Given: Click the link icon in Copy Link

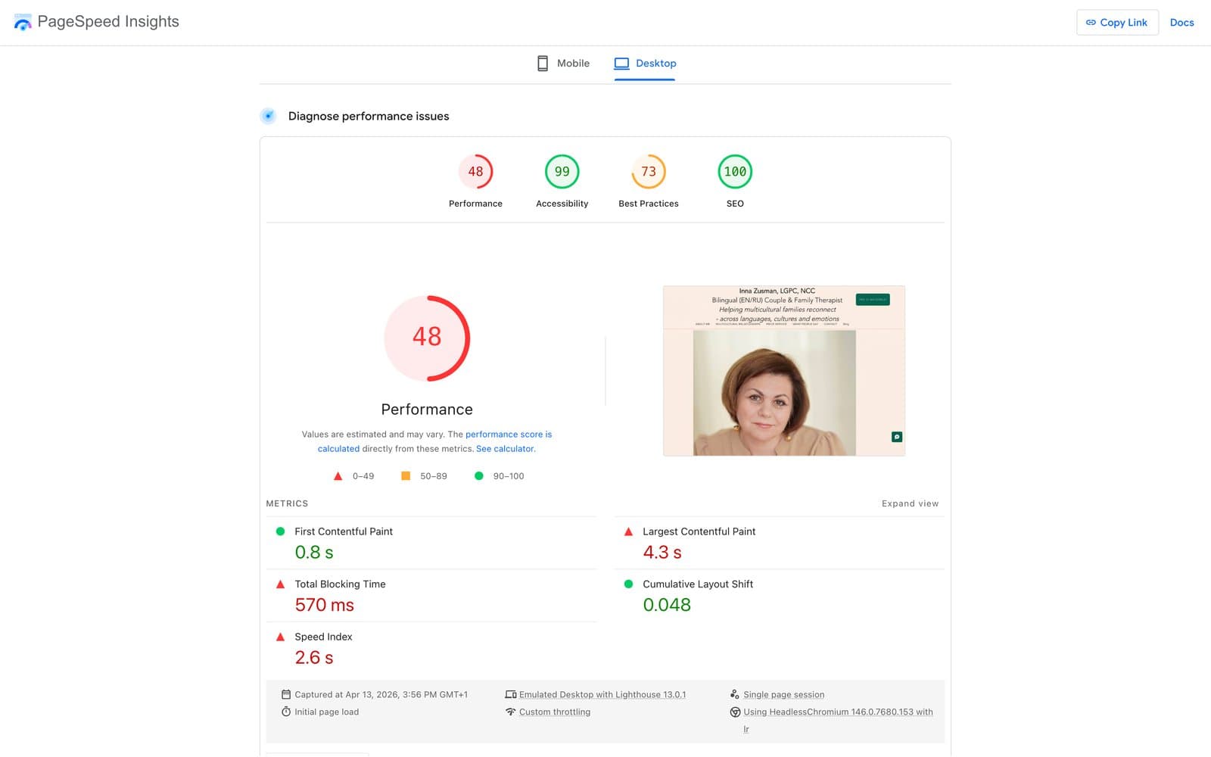Looking at the screenshot, I should tap(1091, 23).
